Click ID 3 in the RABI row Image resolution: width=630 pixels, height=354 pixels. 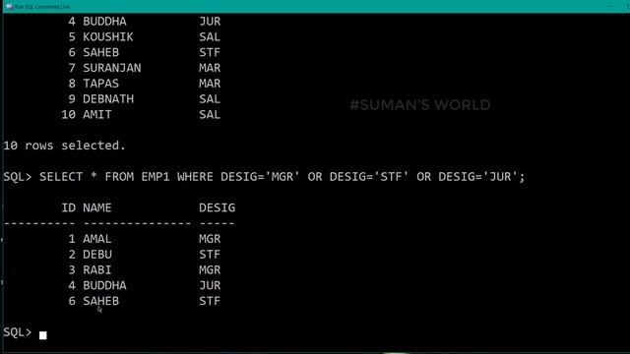click(x=72, y=270)
